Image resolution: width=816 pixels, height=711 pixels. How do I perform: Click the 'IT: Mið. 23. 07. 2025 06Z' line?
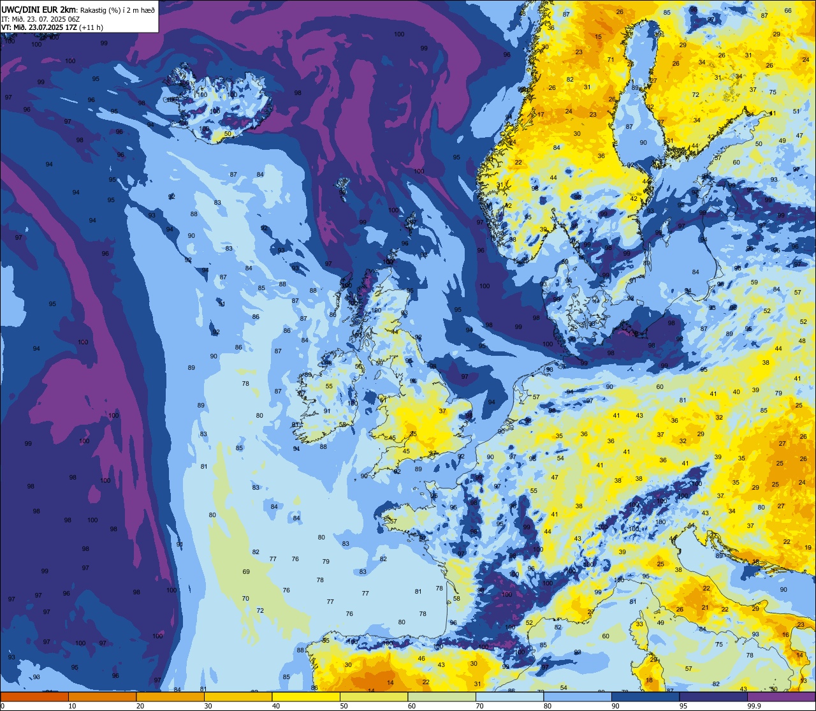(40, 18)
